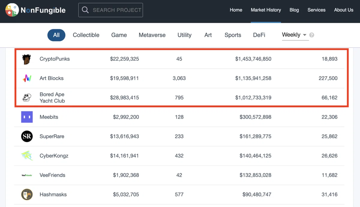This screenshot has width=360, height=207.
Task: Open the SuperRare project link
Action: coord(52,136)
